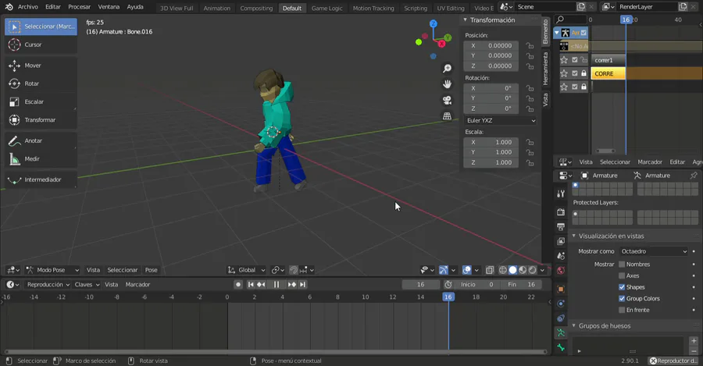Switch to UV Editing workspace tab
Viewport: 703px width, 366px height.
451,8
